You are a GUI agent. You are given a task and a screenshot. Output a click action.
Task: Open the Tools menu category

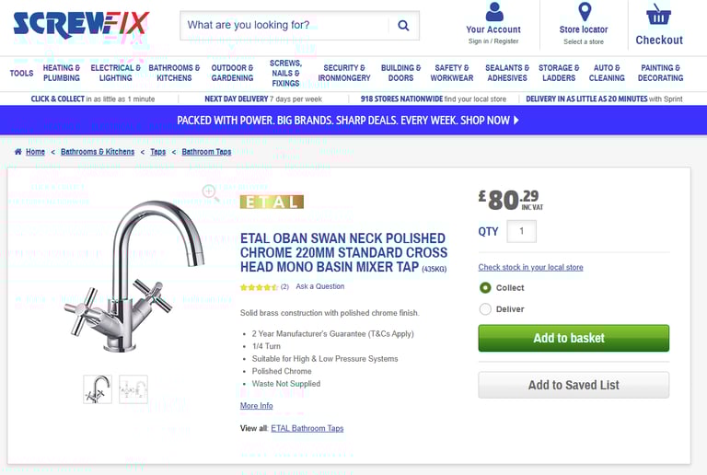22,73
